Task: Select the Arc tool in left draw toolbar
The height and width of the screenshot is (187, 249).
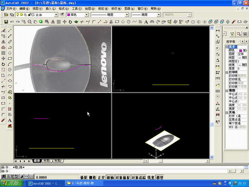Action: tap(10, 64)
